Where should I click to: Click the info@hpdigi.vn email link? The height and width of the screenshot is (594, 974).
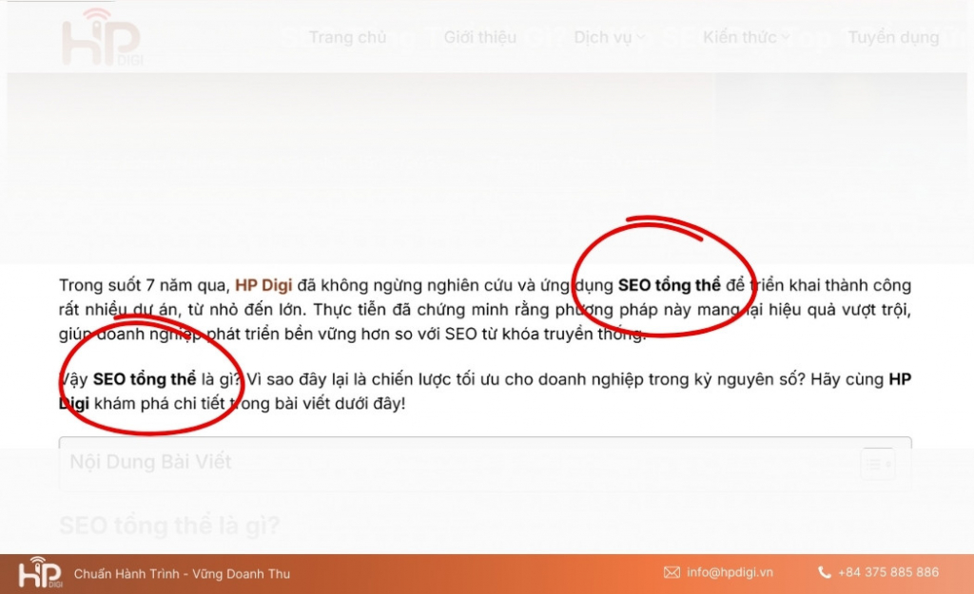[730, 572]
